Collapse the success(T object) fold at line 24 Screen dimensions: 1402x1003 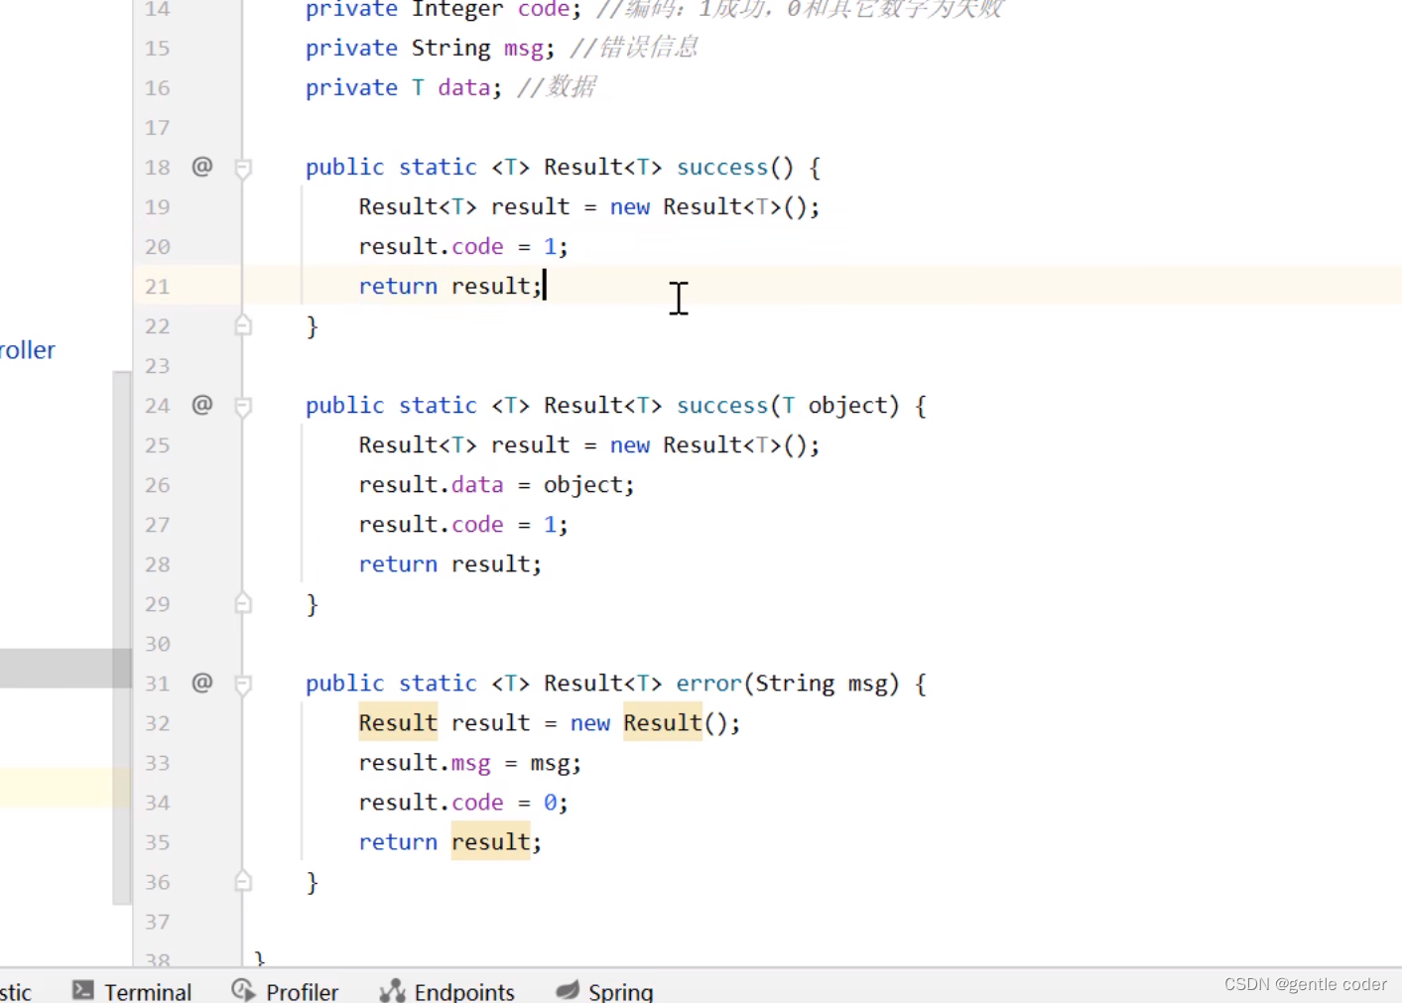(243, 406)
